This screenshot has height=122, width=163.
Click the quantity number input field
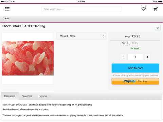tap(135, 57)
